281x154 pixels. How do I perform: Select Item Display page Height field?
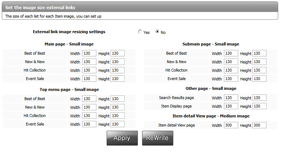[259, 106]
